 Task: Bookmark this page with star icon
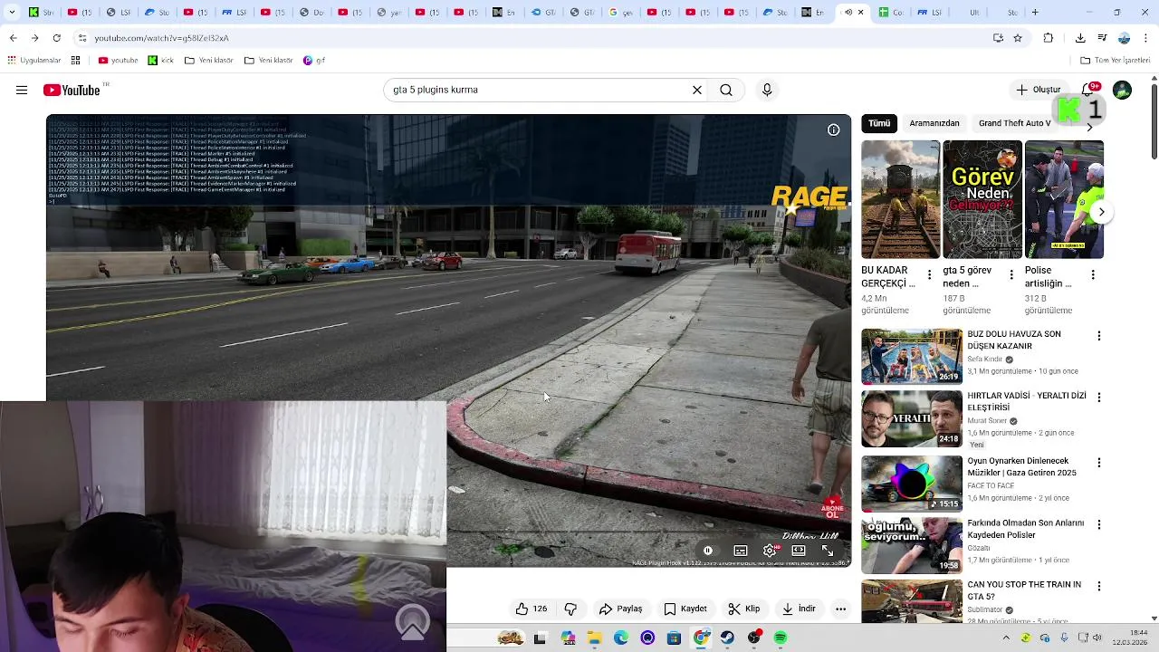click(x=1018, y=38)
